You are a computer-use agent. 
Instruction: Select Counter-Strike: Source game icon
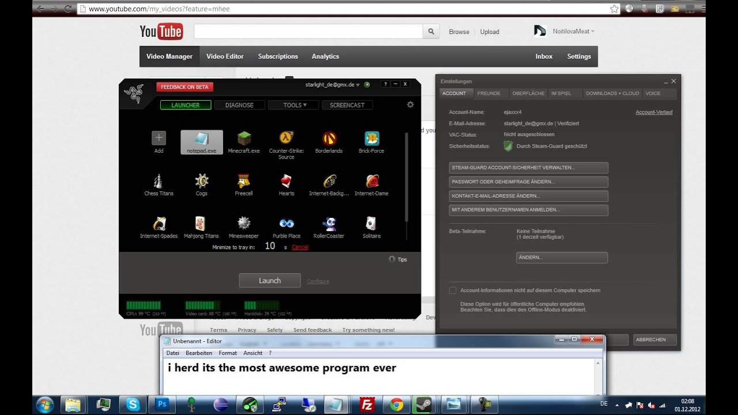[286, 145]
